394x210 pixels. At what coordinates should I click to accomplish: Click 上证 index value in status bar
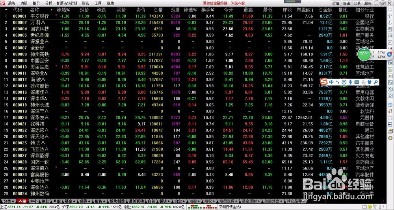[x=13, y=207]
